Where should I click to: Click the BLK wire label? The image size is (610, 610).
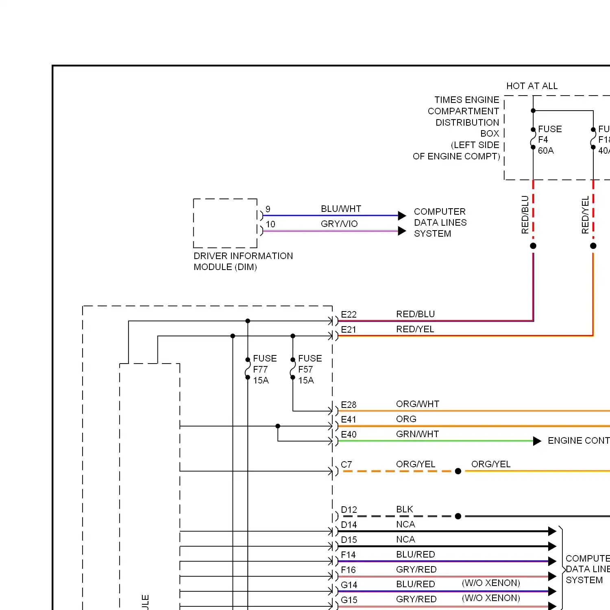click(x=405, y=509)
